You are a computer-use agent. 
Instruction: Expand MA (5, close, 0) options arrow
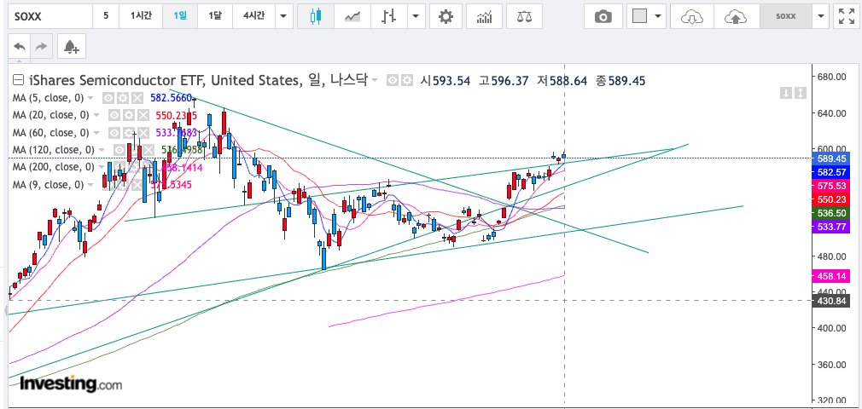point(90,98)
